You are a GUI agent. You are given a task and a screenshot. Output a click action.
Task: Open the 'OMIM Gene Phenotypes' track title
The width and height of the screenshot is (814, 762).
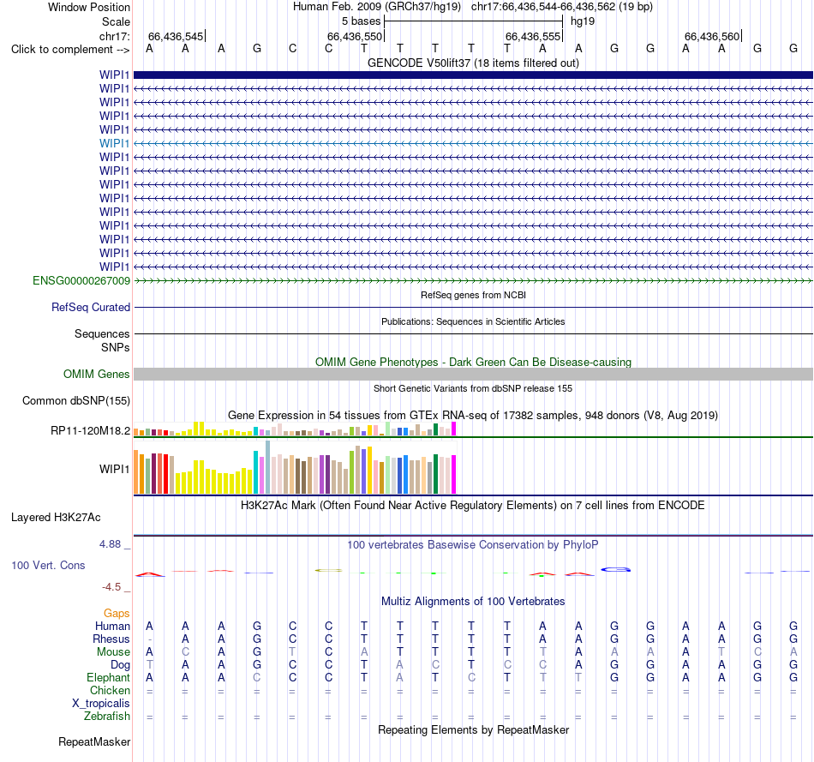[x=473, y=362]
